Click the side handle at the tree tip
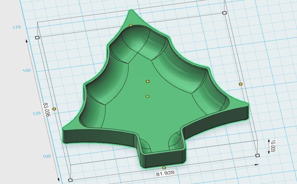This screenshot has width=297, height=184. point(131,25)
